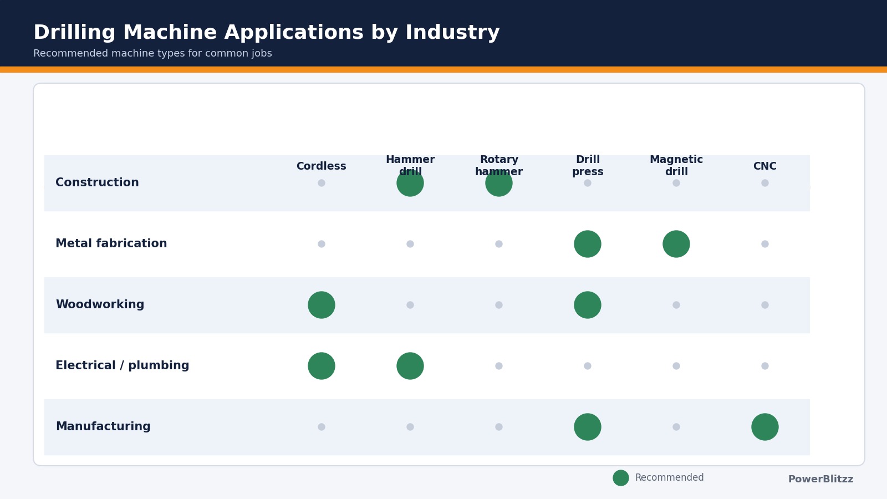Click Metal fabrication's gray Rotary hammer dot
The width and height of the screenshot is (887, 499).
tap(499, 244)
